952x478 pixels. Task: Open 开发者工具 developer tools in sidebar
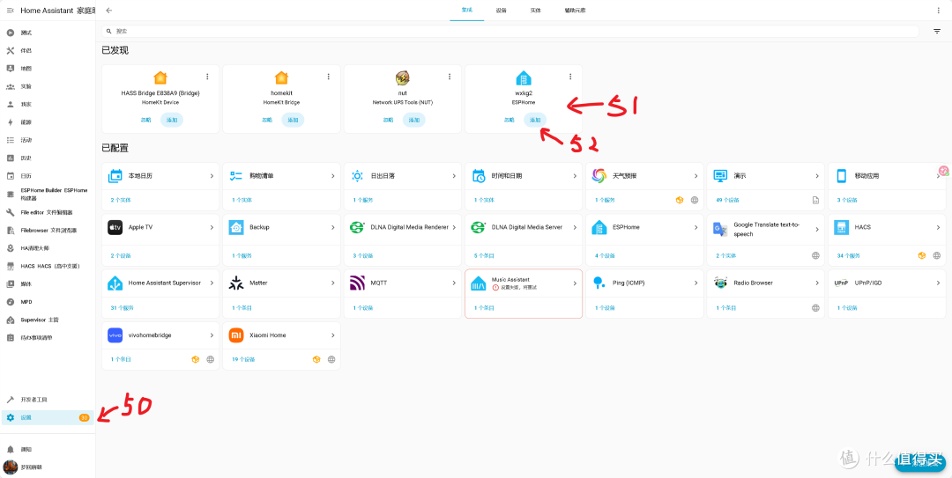click(x=48, y=400)
